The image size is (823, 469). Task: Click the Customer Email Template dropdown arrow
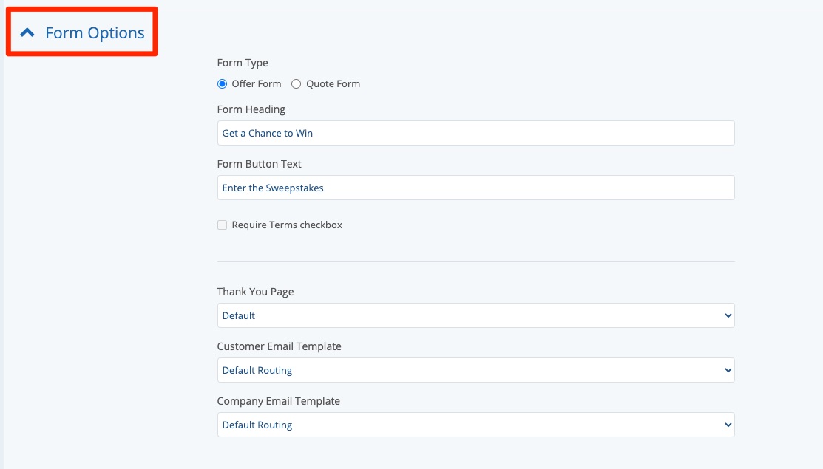click(x=728, y=370)
